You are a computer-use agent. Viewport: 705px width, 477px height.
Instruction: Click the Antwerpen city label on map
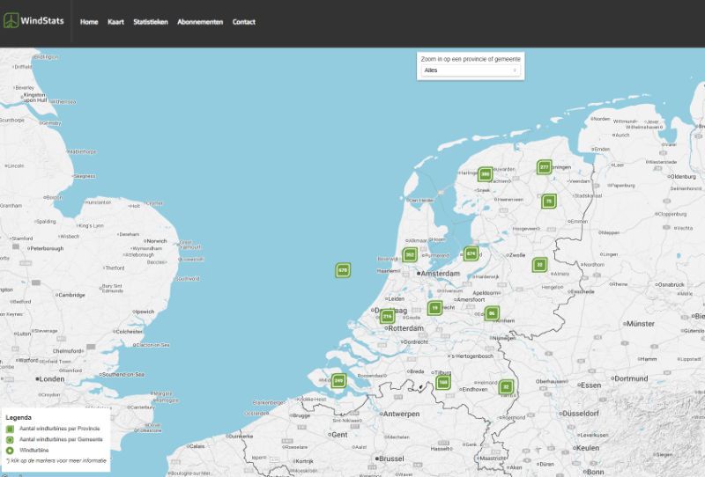coord(401,415)
